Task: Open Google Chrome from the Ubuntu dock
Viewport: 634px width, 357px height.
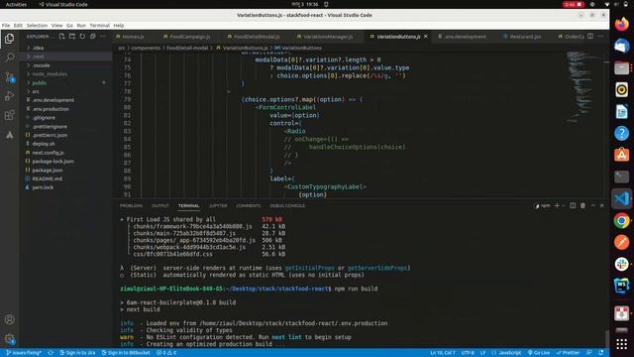Action: pyautogui.click(x=621, y=221)
